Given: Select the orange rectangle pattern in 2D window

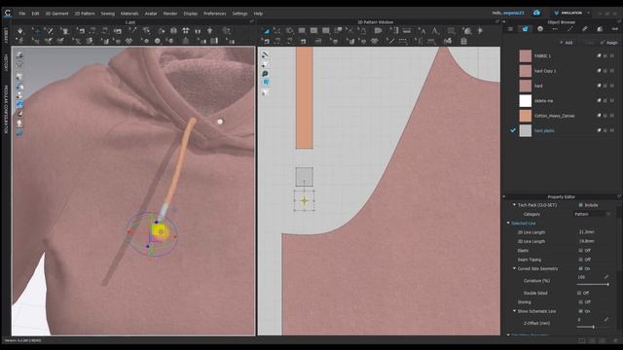Looking at the screenshot, I should pyautogui.click(x=305, y=97).
